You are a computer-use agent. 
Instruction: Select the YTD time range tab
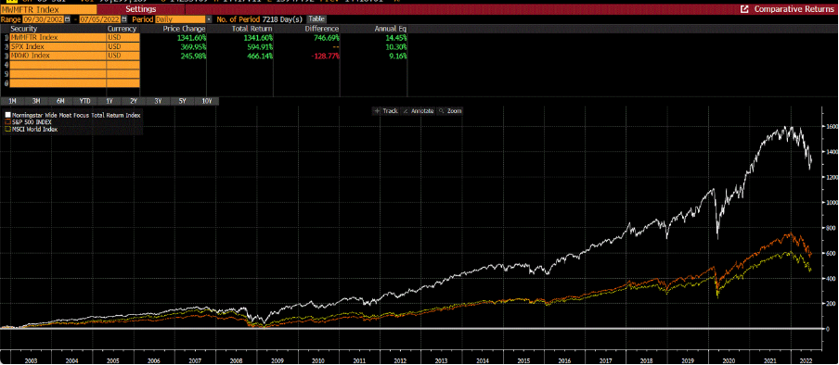coord(85,101)
